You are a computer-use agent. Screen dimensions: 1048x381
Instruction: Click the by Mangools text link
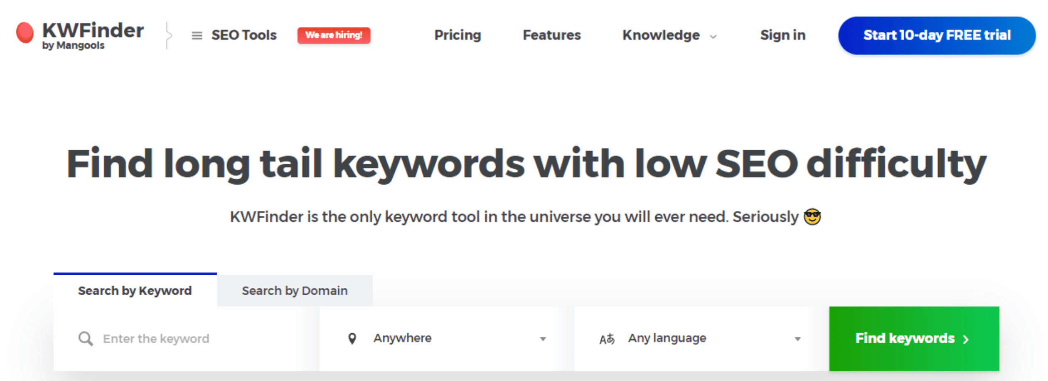(73, 46)
